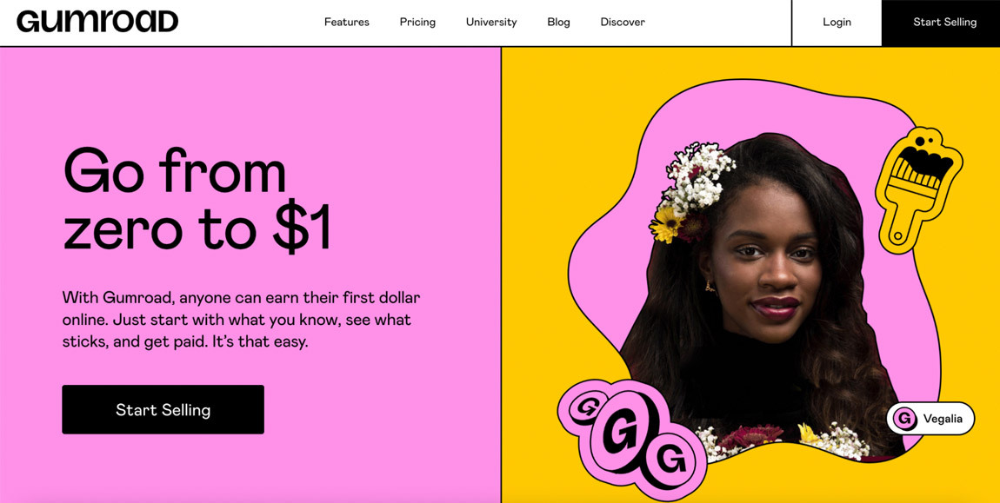Click Start Selling in the header
This screenshot has width=1000, height=503.
pyautogui.click(x=941, y=23)
